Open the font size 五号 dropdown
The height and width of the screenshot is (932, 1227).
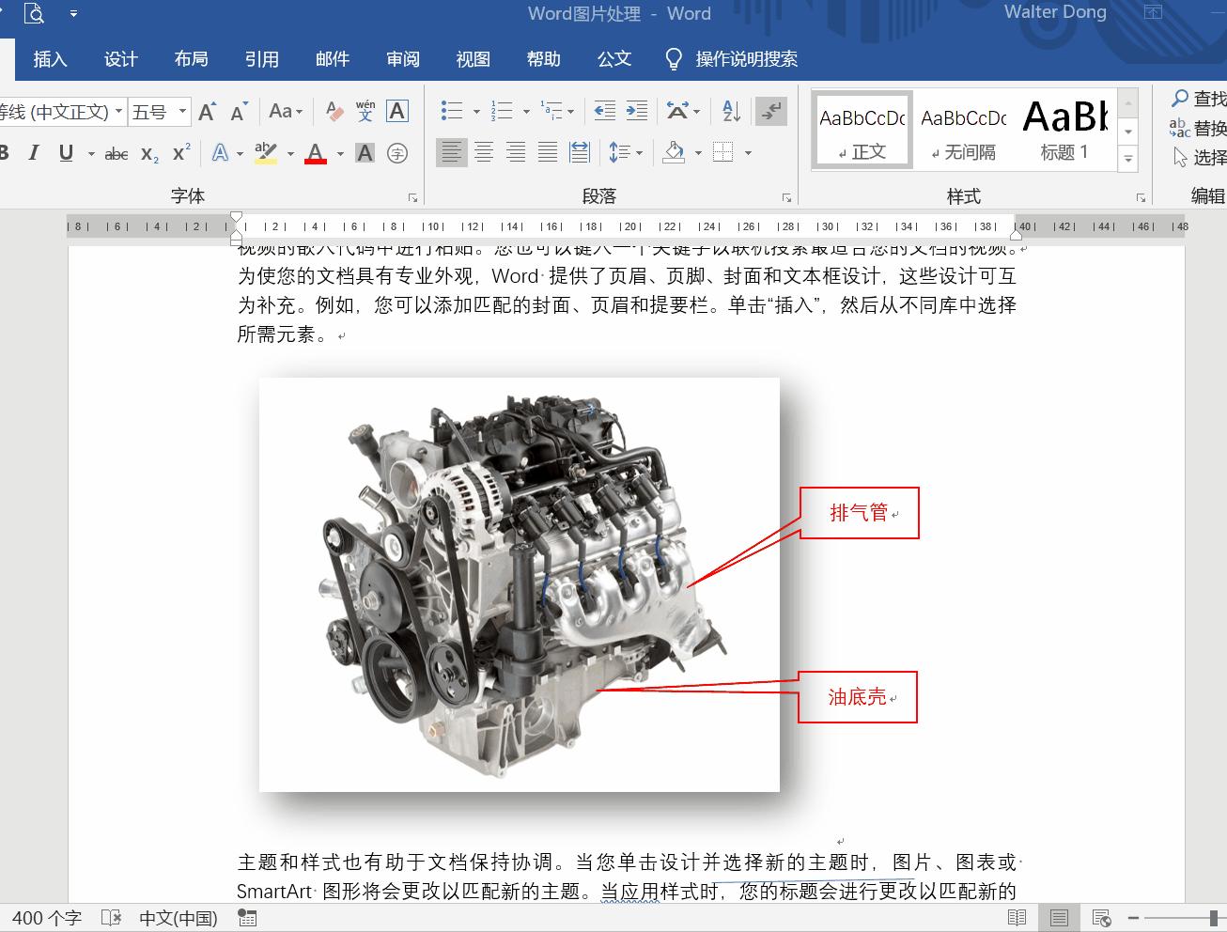click(x=183, y=112)
